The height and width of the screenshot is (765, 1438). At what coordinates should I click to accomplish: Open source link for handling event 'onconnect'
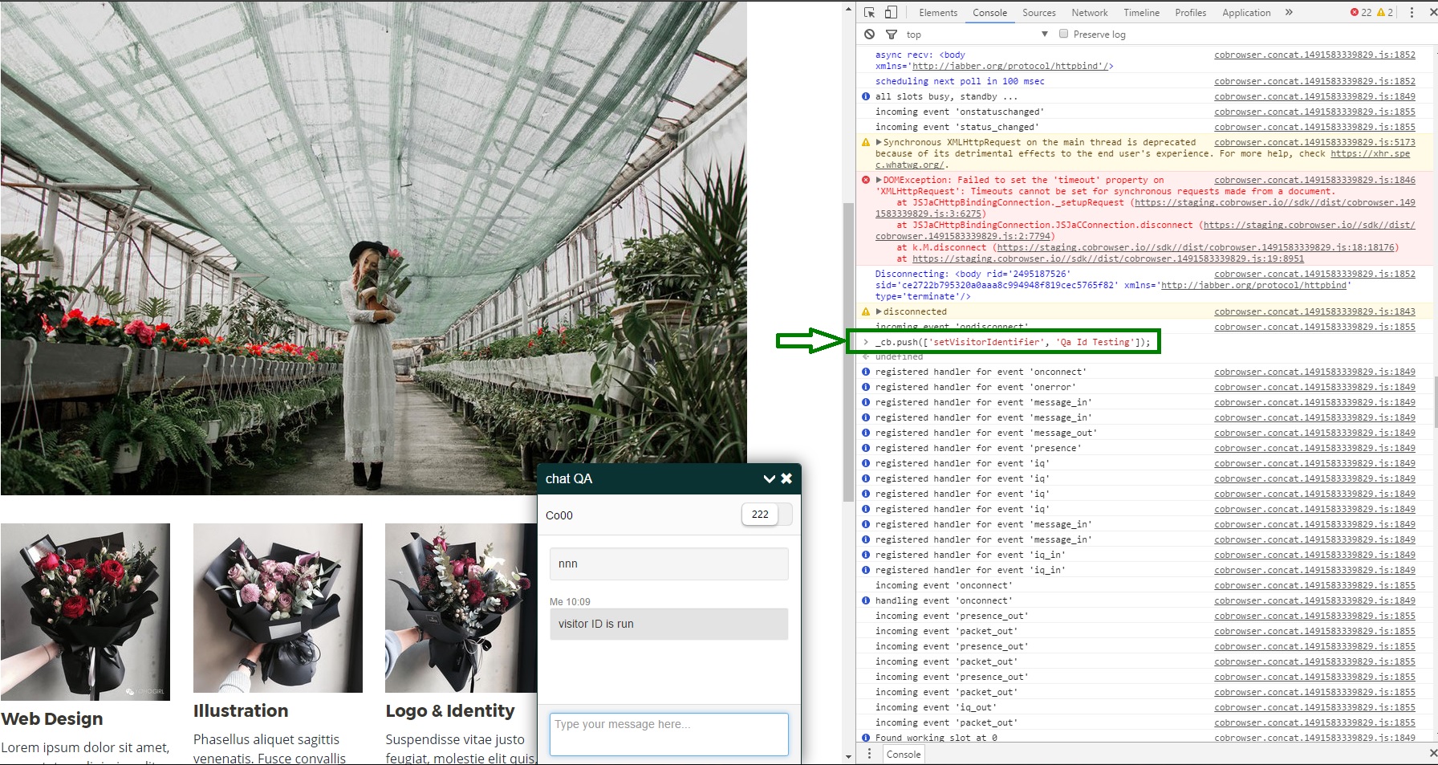(1314, 600)
